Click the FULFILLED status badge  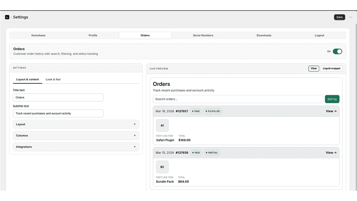[x=213, y=111]
